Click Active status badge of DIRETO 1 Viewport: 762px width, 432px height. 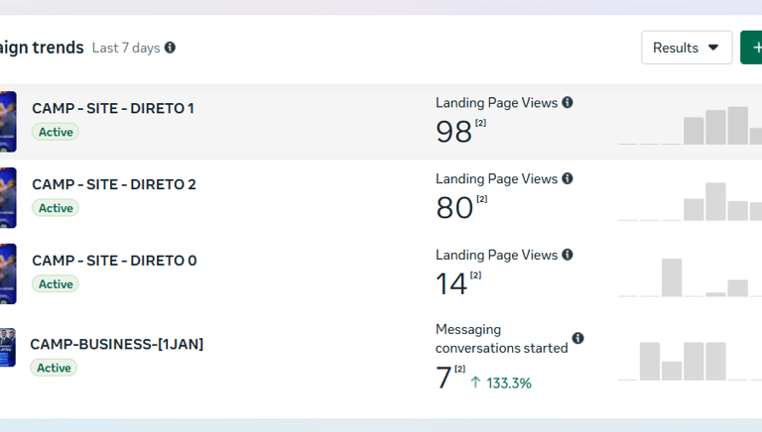pyautogui.click(x=56, y=132)
